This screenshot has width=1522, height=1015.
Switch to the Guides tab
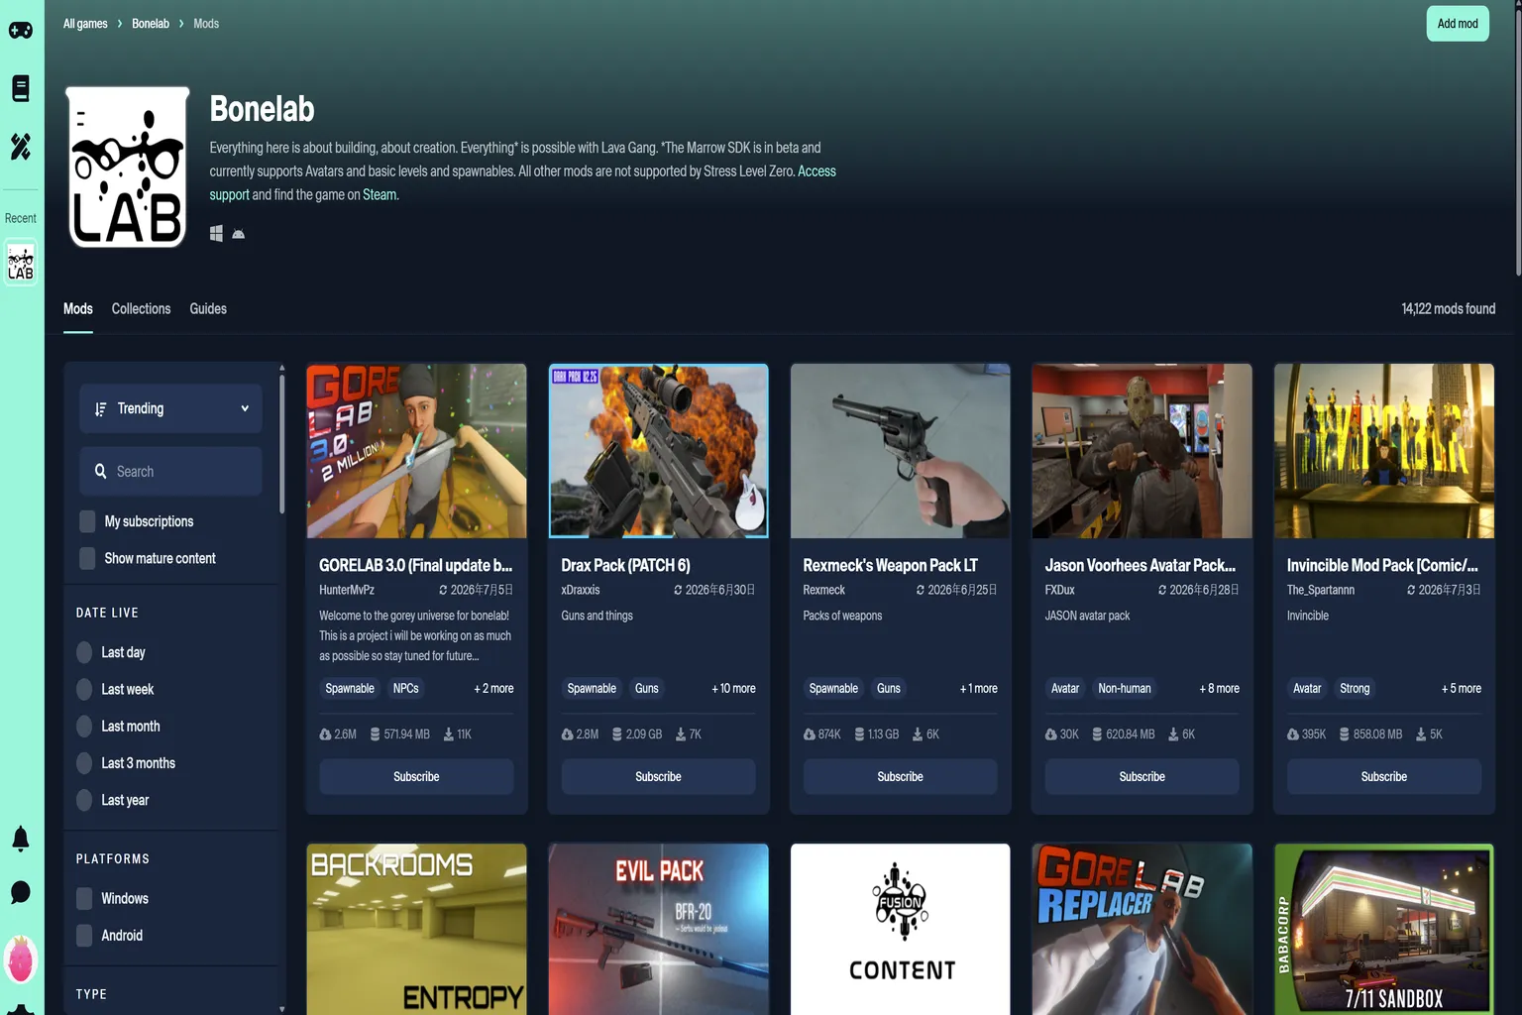pos(208,309)
